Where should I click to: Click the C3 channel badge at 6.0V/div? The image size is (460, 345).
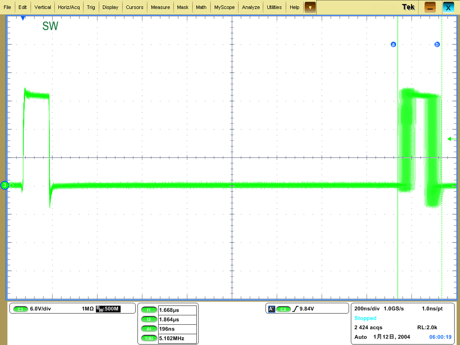[20, 309]
